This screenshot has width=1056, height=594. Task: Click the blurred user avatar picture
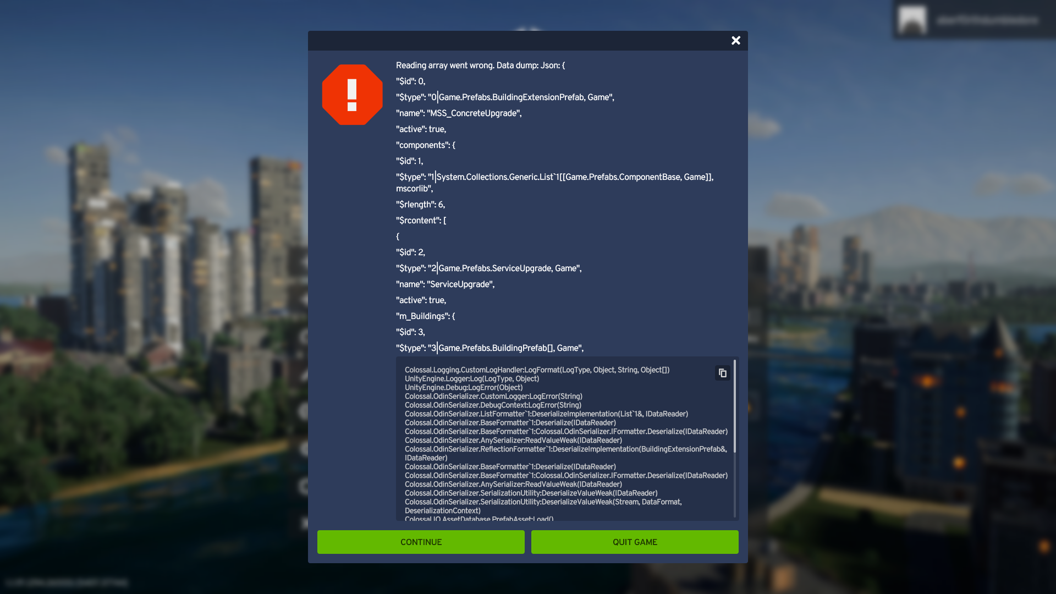point(912,20)
